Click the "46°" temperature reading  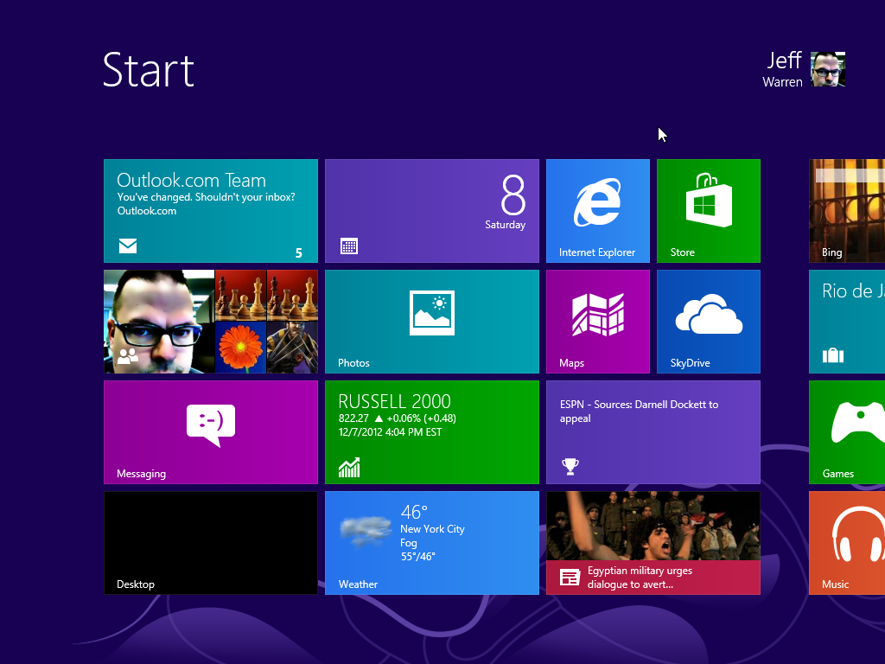(x=414, y=512)
